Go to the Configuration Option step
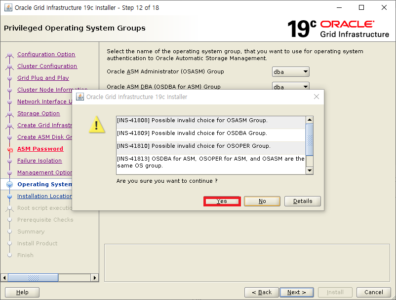The width and height of the screenshot is (396, 300). [46, 54]
